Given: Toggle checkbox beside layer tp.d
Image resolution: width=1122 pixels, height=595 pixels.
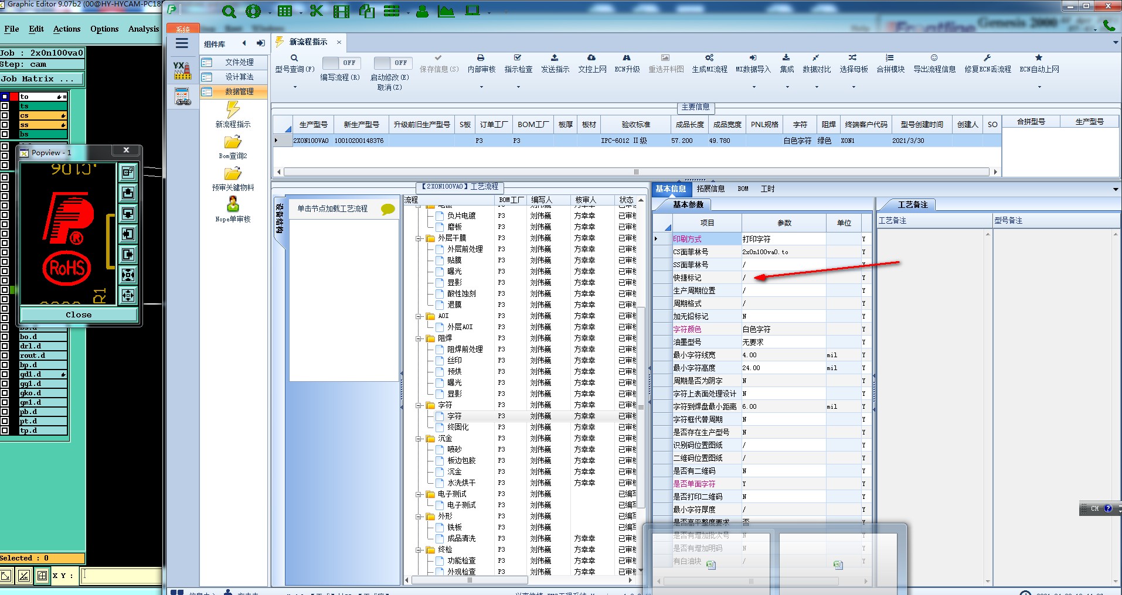Looking at the screenshot, I should [x=5, y=430].
